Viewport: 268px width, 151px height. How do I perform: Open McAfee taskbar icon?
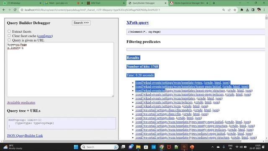tap(169, 147)
